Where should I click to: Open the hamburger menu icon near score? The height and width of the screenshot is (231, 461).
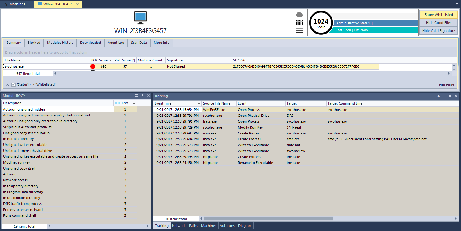299,30
